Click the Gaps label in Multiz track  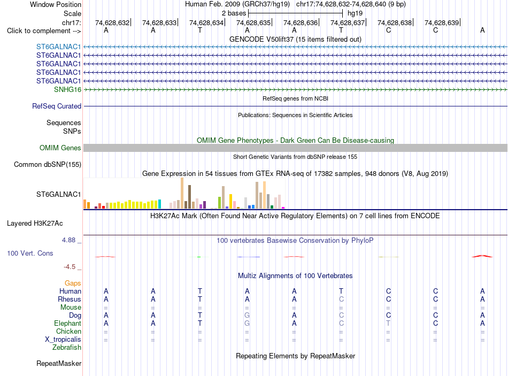point(73,283)
